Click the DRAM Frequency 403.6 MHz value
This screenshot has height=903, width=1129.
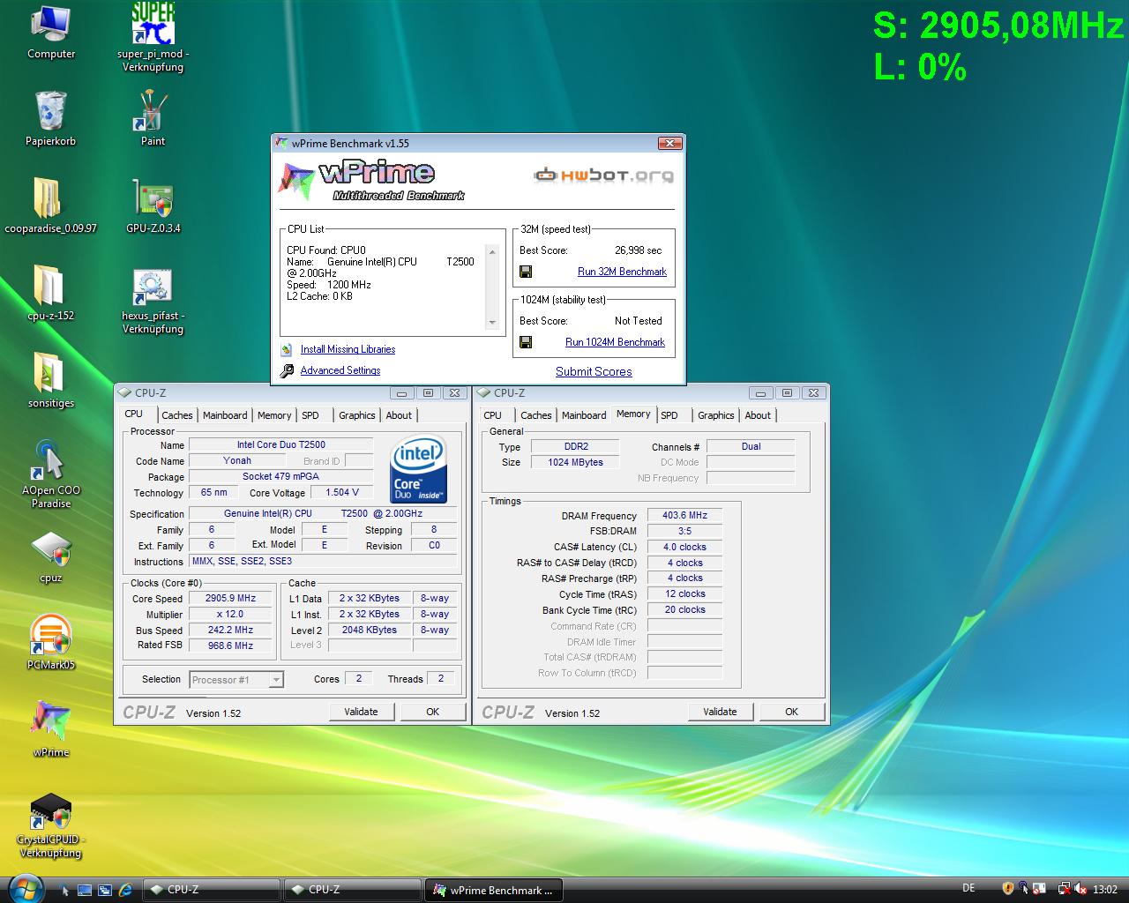(x=684, y=515)
